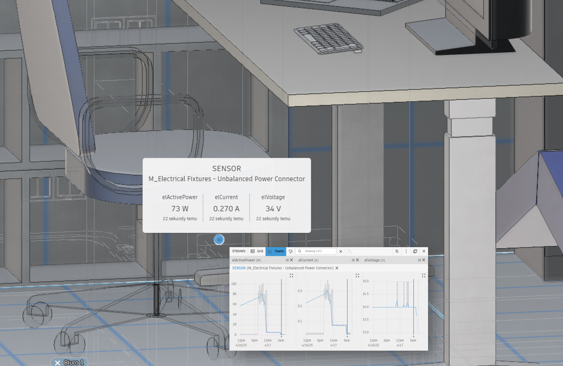Clear the stream search with X

341,251
